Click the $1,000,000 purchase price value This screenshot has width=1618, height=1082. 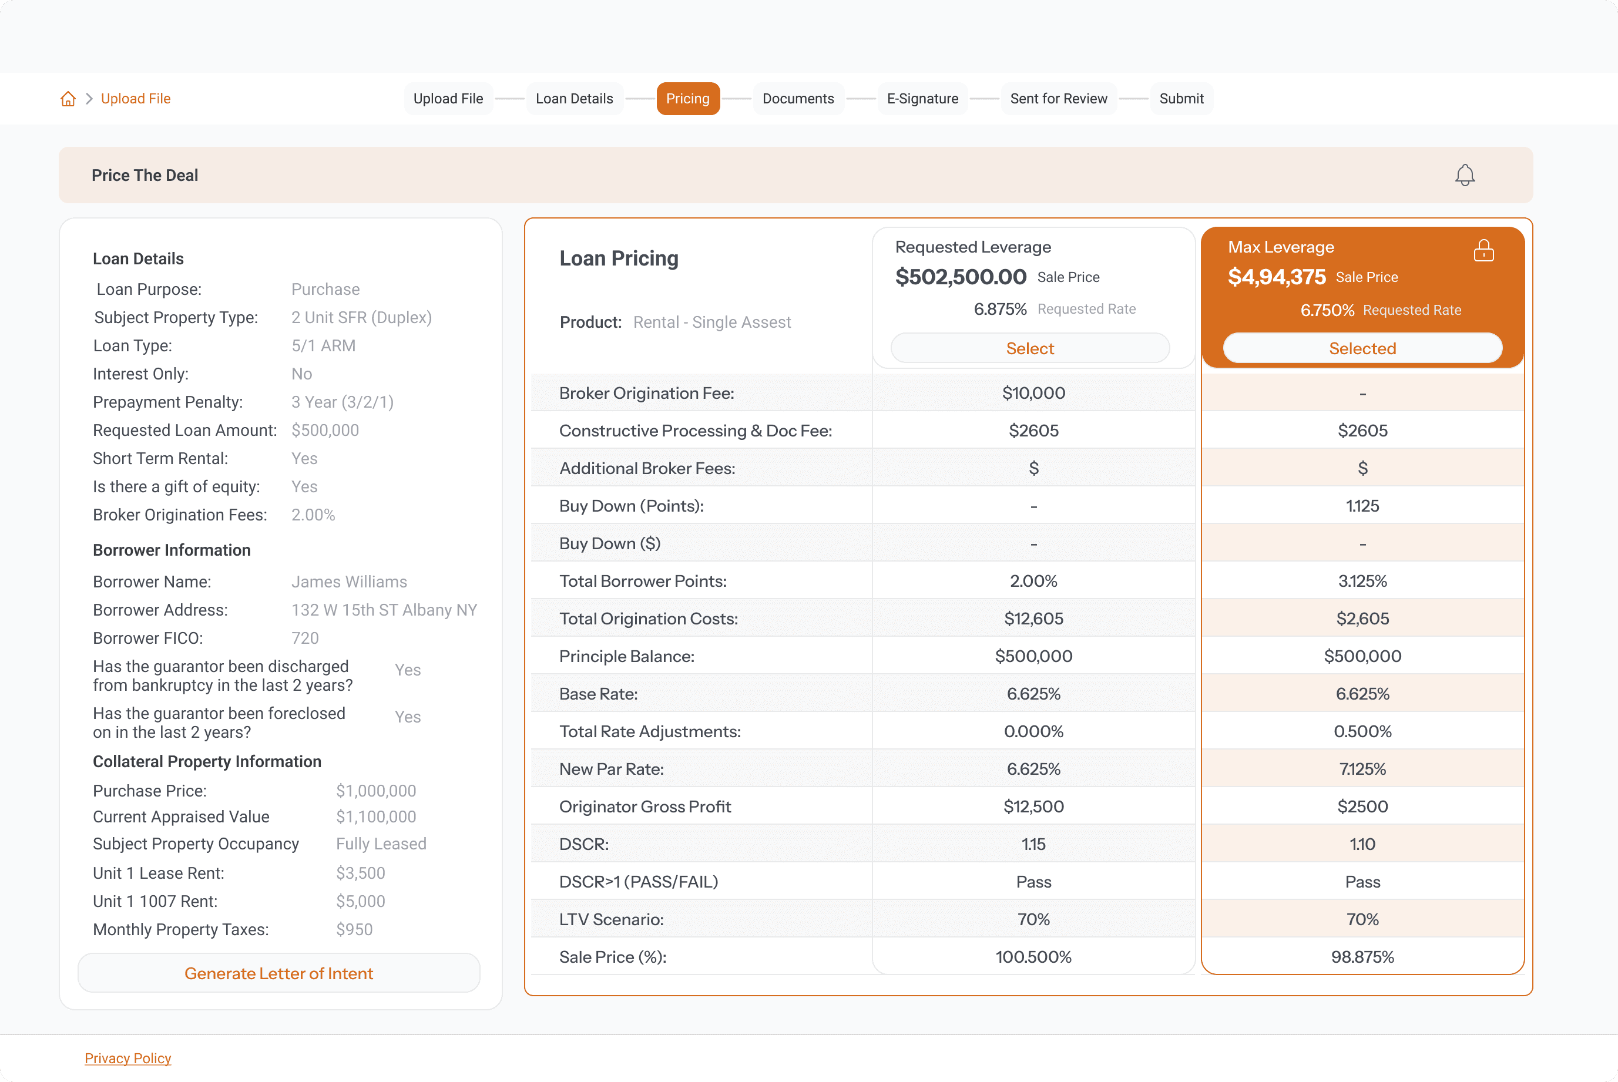tap(376, 791)
